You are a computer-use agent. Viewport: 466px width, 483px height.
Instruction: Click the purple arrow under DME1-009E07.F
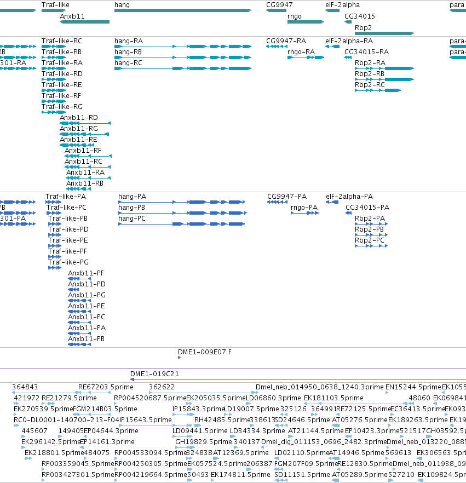point(179,358)
